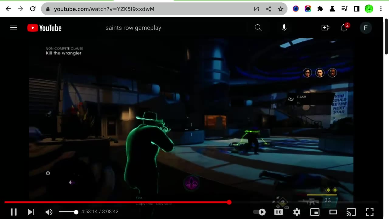Open page in app icon in address bar
Screen dimensions: 389x219
point(256,9)
